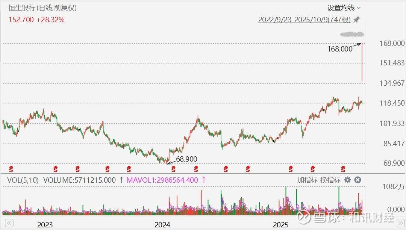406x230 pixels.
Task: Jump chart backward with left double-arrow
Action: point(9,223)
